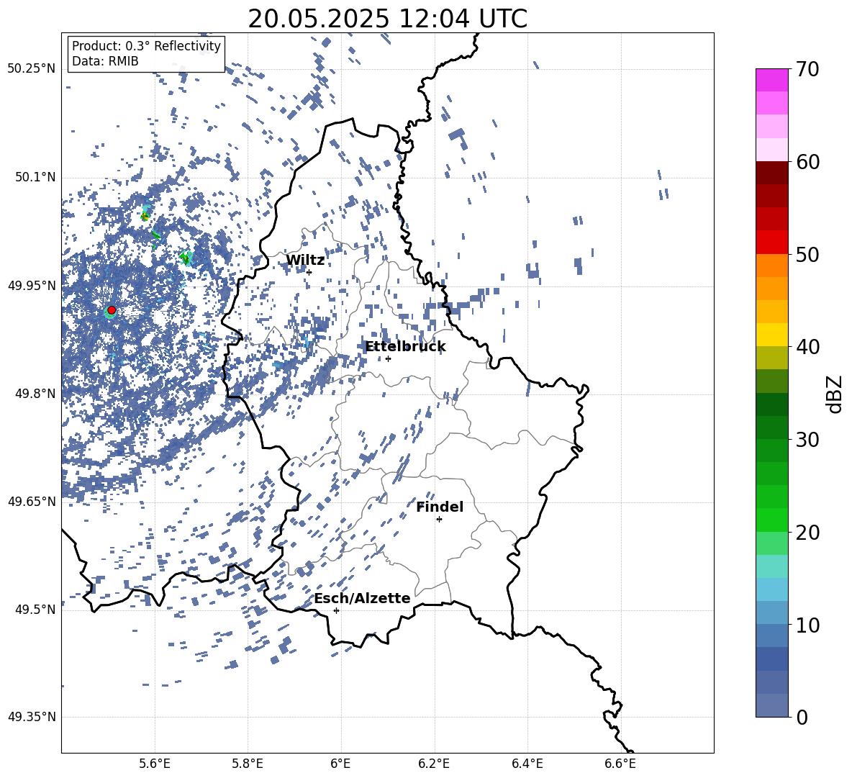Click the colorbar label 10
Screen dimensions: 852x778
[x=807, y=625]
